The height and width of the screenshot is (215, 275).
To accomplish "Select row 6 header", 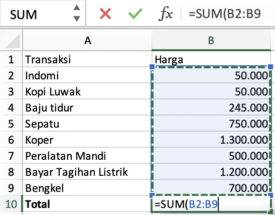I will point(11,140).
